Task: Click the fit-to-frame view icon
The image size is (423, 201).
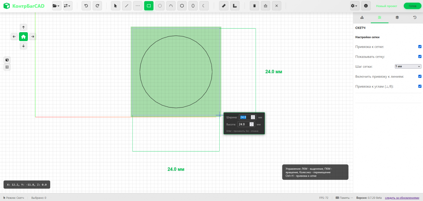Action: click(x=7, y=67)
